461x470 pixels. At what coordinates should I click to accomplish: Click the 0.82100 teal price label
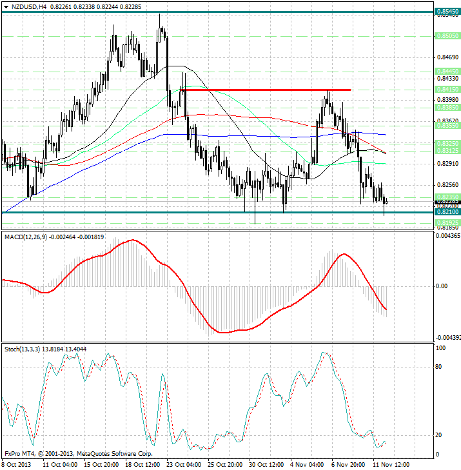tap(447, 212)
